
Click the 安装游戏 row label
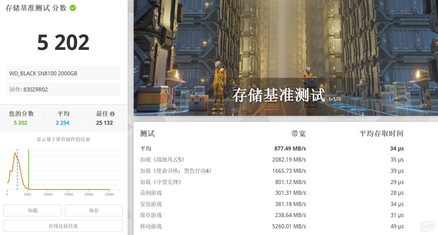point(151,204)
